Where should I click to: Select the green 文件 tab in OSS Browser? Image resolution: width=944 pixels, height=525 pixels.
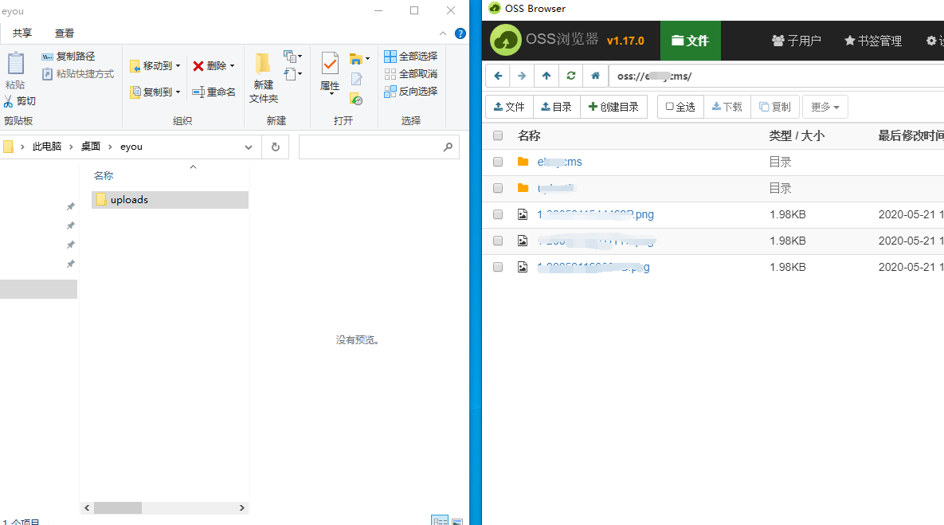691,41
